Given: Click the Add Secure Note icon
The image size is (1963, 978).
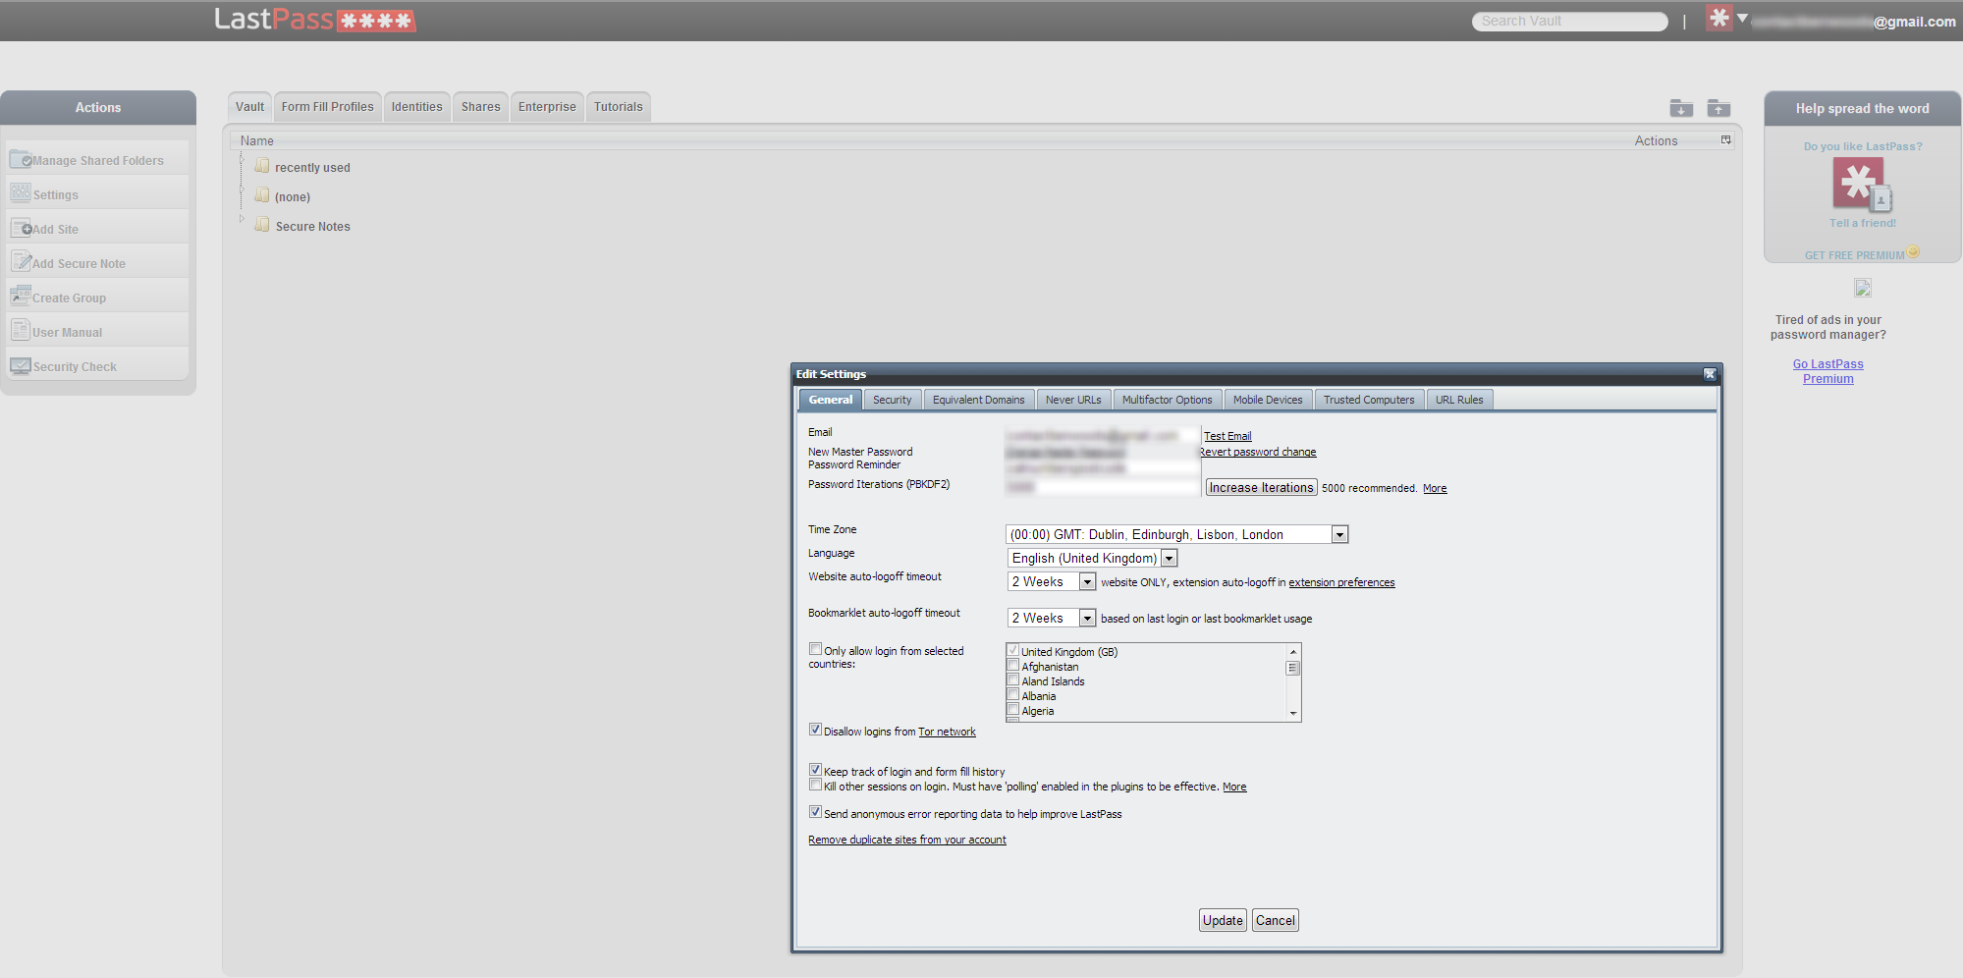Looking at the screenshot, I should coord(21,261).
